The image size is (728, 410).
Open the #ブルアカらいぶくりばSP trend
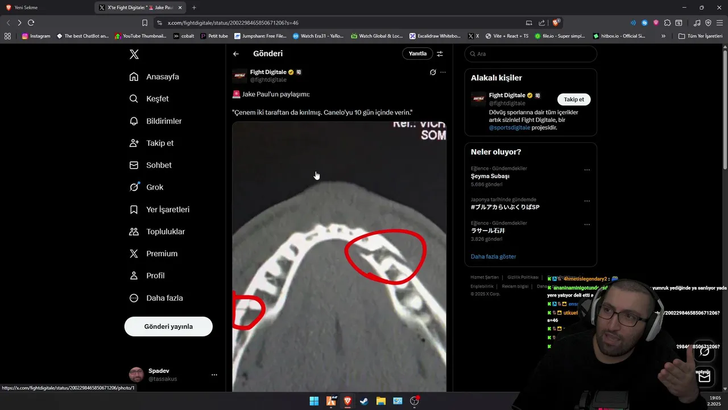tap(505, 207)
